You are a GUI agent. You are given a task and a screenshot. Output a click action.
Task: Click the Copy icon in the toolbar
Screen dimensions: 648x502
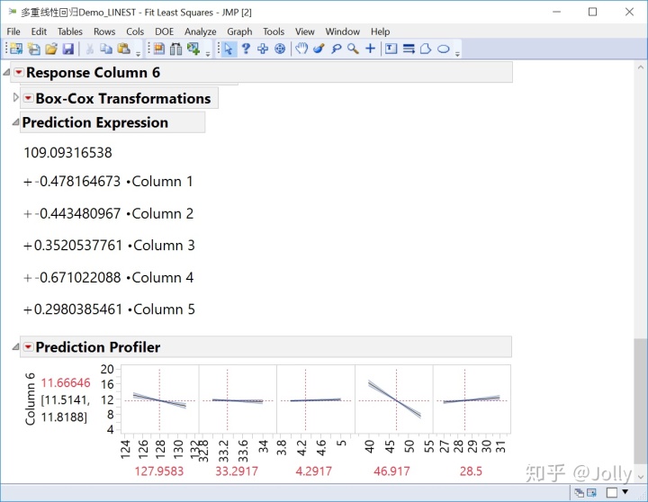(x=106, y=49)
